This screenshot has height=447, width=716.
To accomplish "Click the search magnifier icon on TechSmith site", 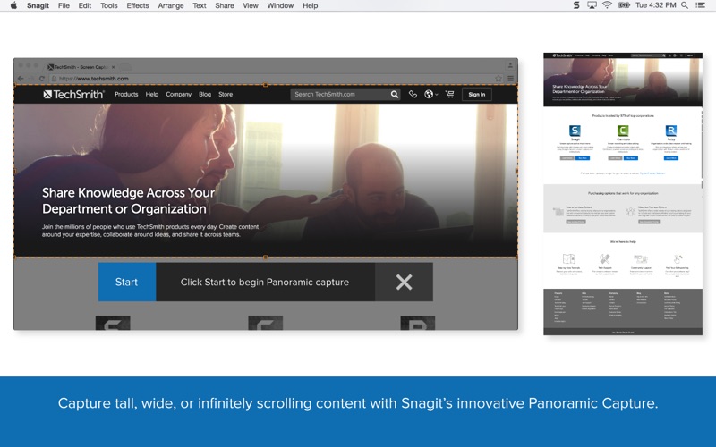I will pyautogui.click(x=394, y=94).
